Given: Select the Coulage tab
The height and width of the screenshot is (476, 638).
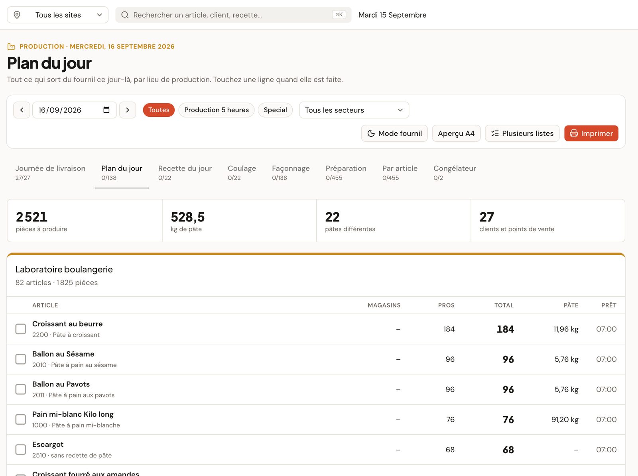Looking at the screenshot, I should coord(242,172).
